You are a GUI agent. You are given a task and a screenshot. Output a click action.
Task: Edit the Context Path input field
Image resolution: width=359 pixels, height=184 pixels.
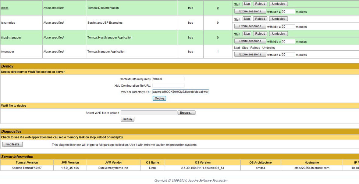(x=168, y=79)
